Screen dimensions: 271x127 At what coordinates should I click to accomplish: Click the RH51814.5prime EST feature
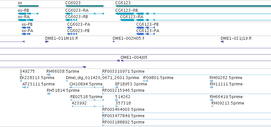pyautogui.click(x=49, y=94)
